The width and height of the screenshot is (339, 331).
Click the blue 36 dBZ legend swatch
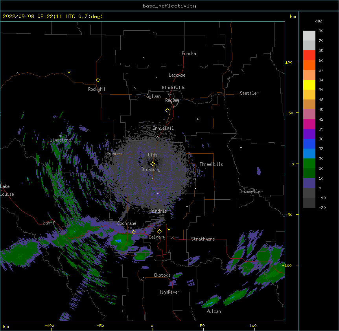(309, 143)
